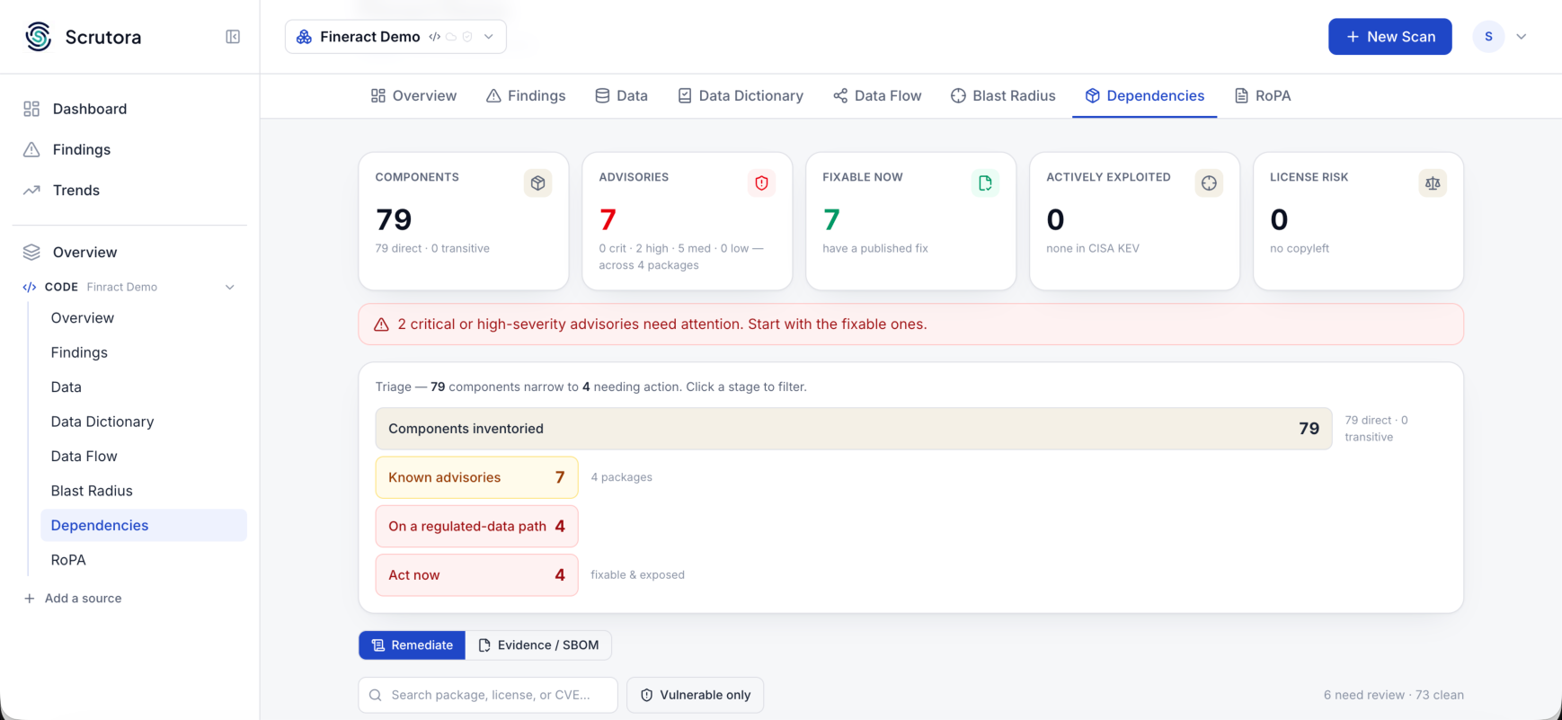Click the Advisories shield icon

[761, 183]
